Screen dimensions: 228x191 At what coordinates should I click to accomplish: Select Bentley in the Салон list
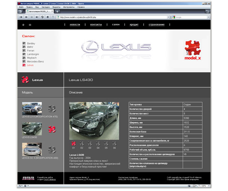[x=31, y=43]
